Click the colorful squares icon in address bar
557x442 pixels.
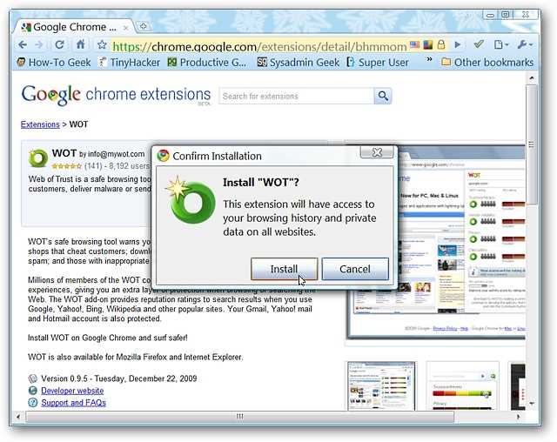(x=428, y=44)
